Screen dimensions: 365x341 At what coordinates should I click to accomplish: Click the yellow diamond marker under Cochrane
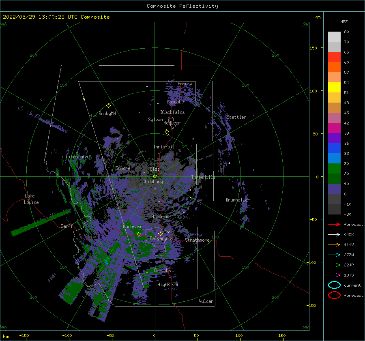[x=139, y=234]
